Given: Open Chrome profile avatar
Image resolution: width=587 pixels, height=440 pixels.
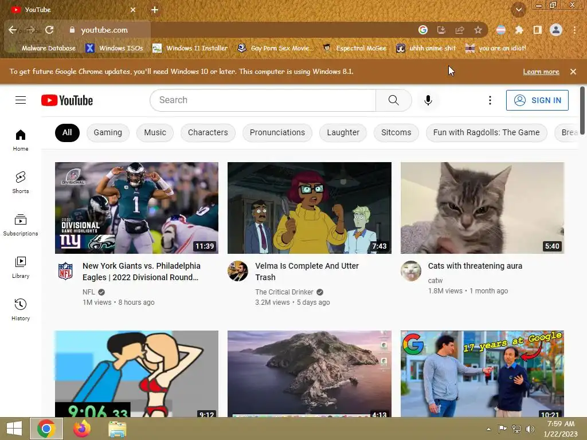Looking at the screenshot, I should 556,30.
